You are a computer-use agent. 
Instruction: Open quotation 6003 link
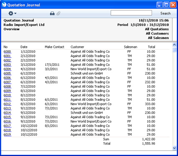[x=8, y=64]
